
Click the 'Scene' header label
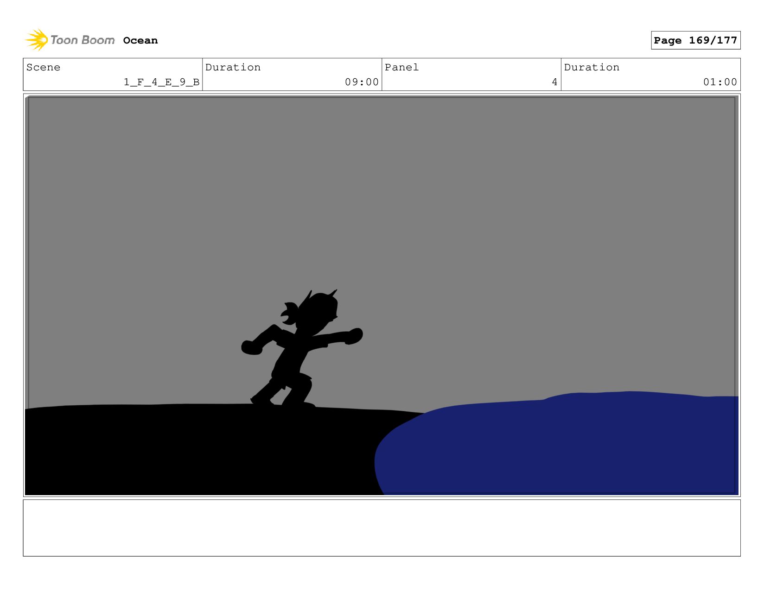coord(43,67)
